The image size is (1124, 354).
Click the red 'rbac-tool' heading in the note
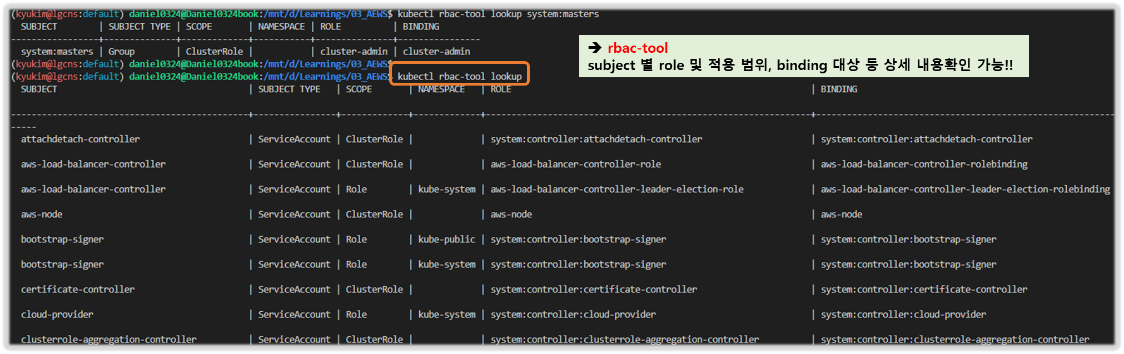click(638, 48)
